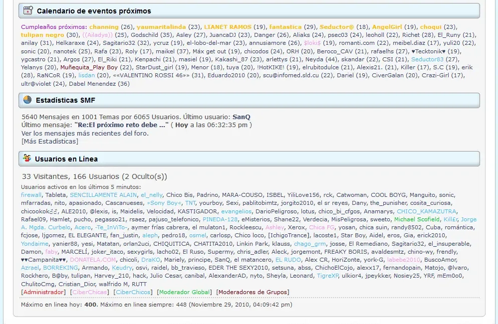Click the el_nelly username
Image resolution: width=498 pixels, height=324 pixels.
coord(152,195)
